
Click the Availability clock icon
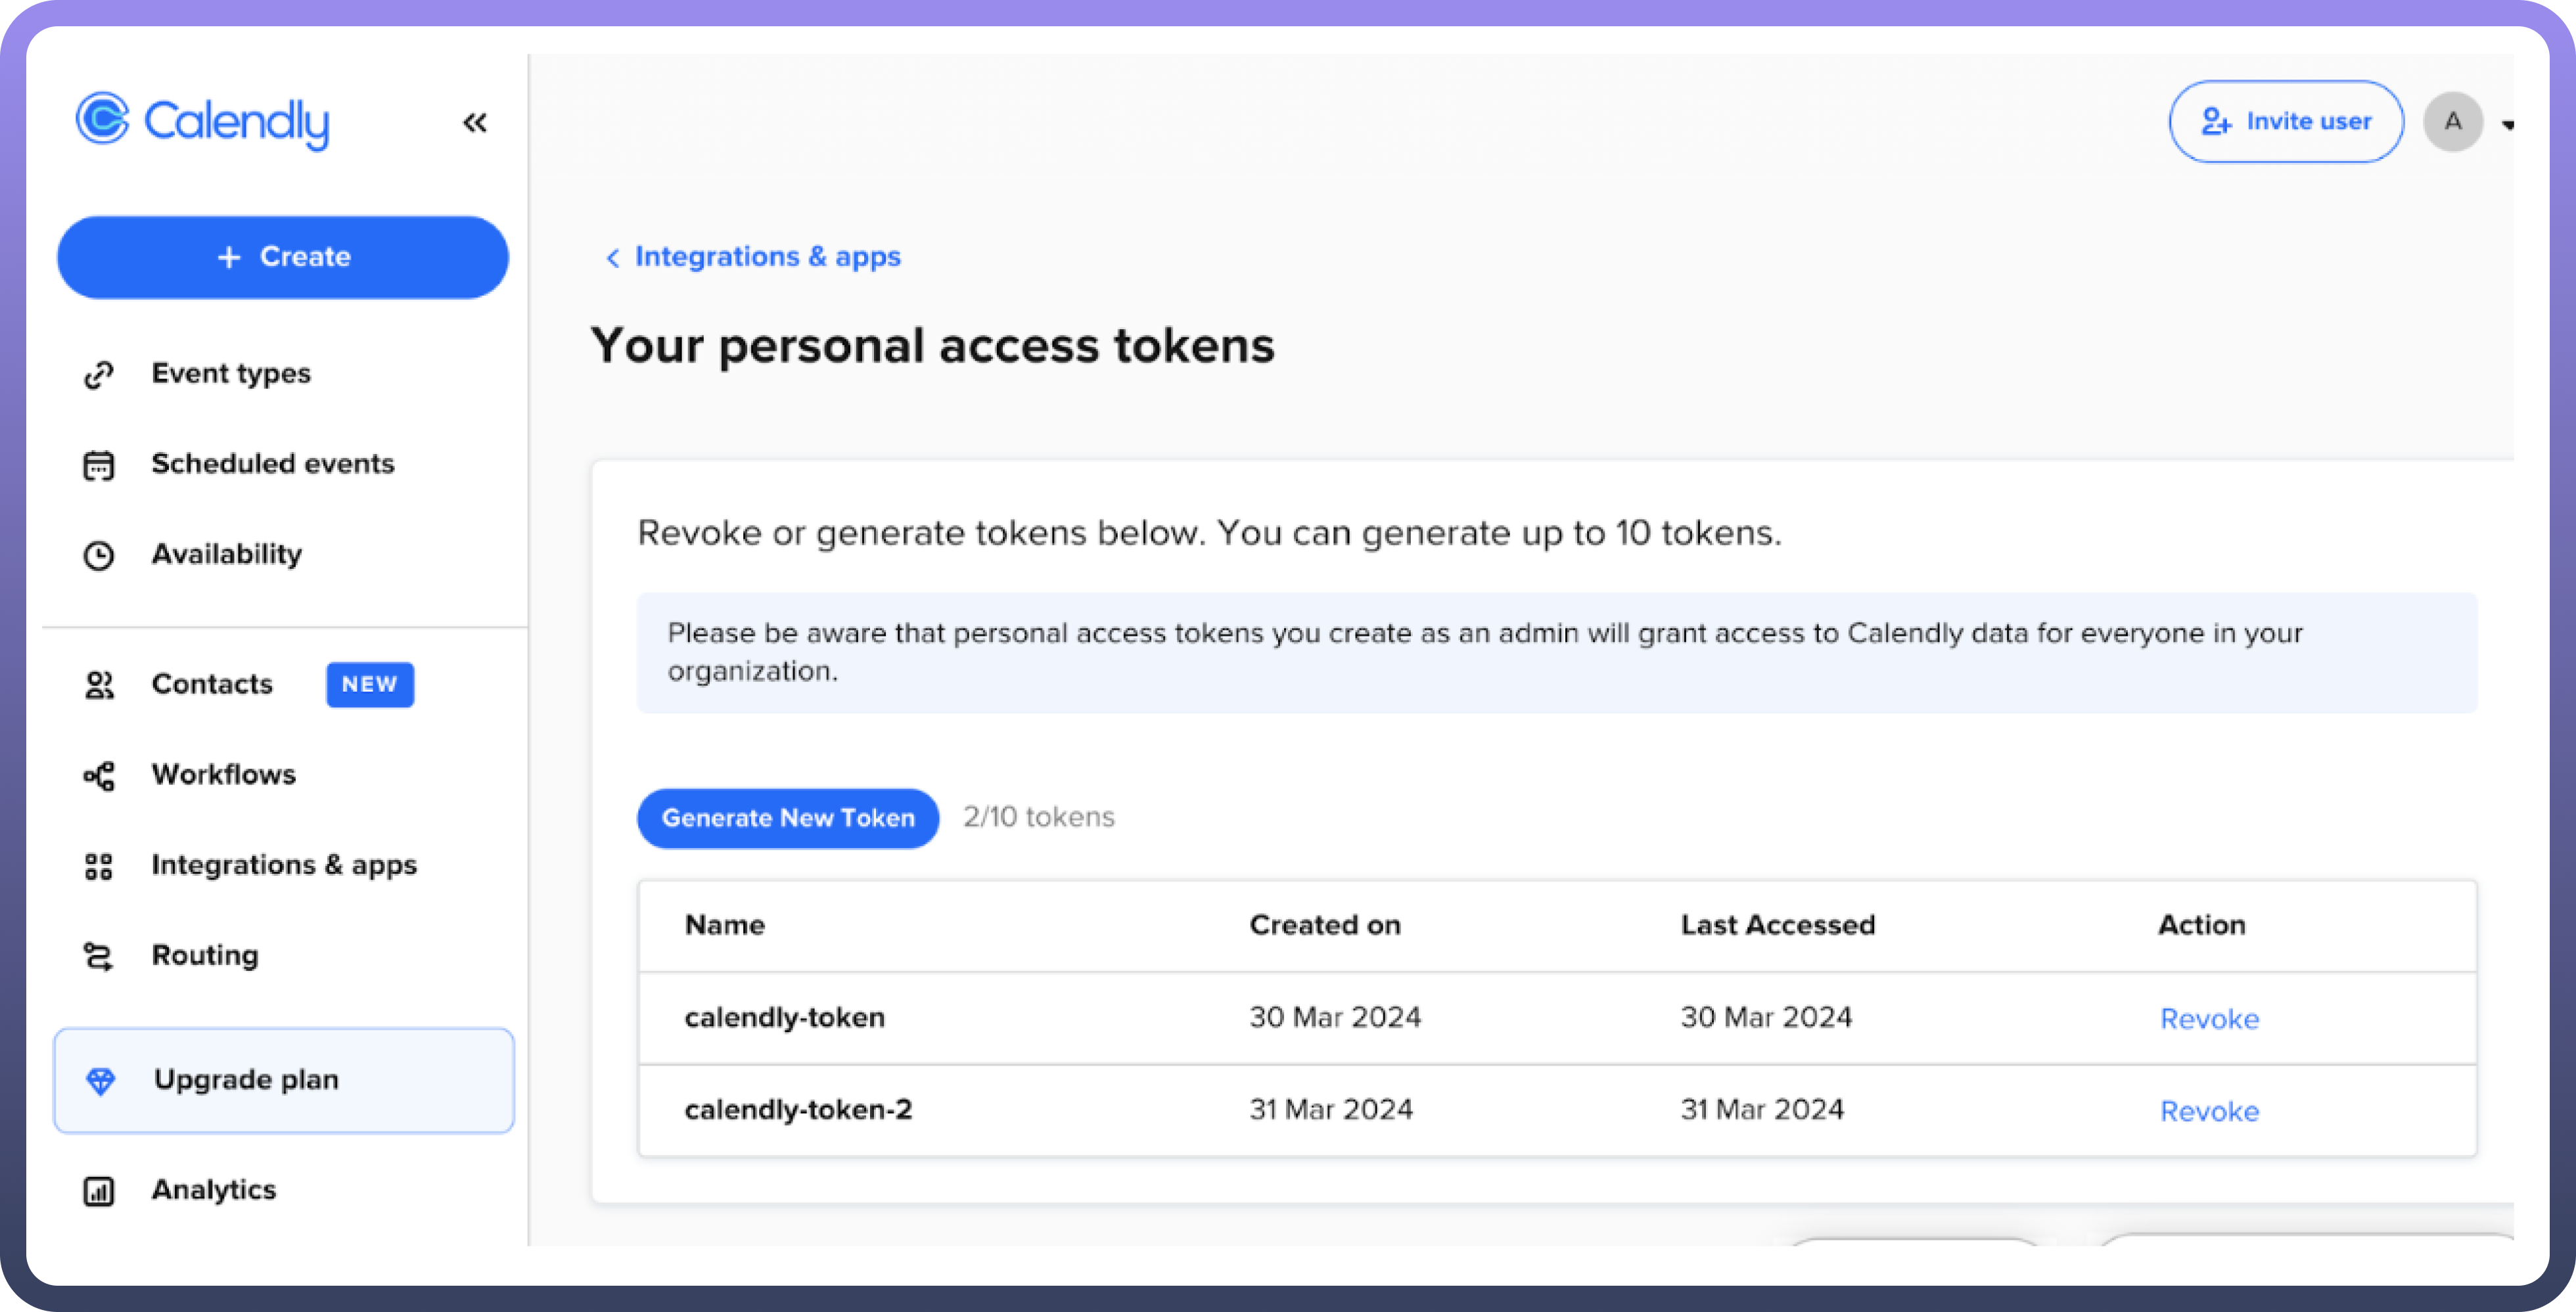pos(99,555)
